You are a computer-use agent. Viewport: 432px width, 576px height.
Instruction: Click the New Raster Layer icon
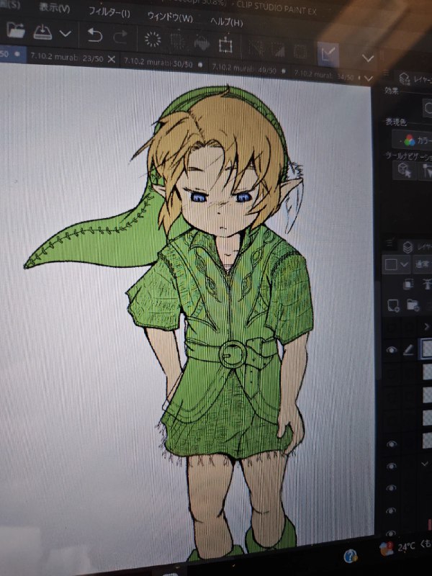(x=393, y=305)
